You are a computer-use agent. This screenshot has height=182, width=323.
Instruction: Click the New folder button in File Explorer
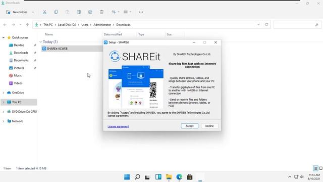[17, 12]
